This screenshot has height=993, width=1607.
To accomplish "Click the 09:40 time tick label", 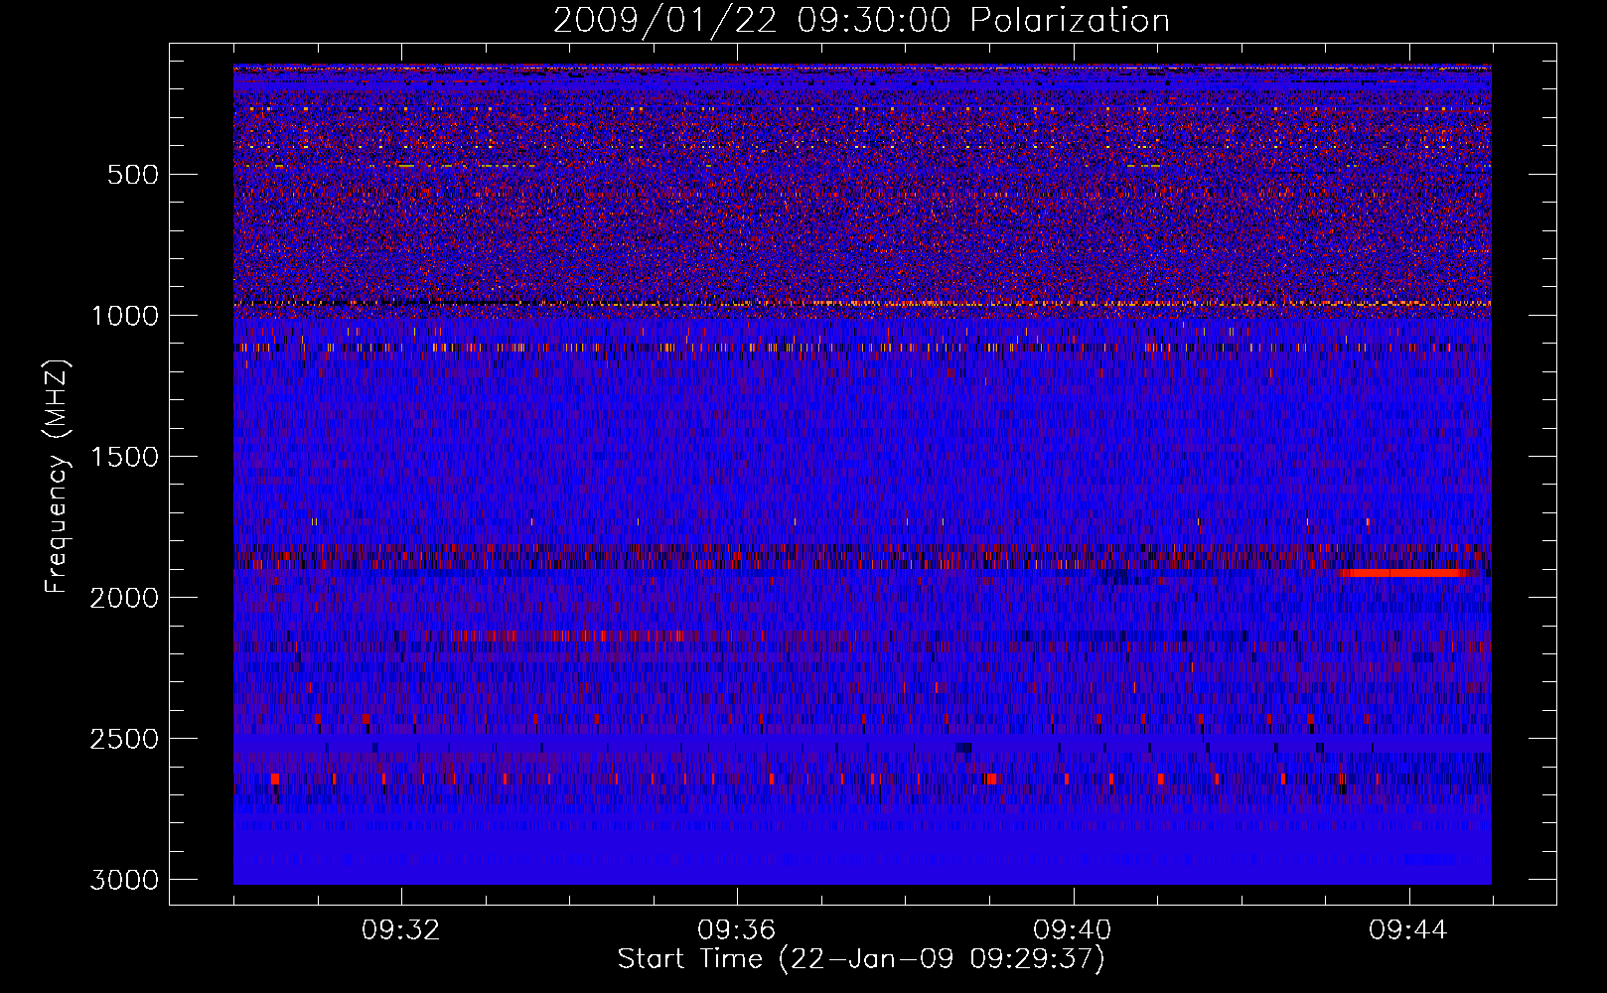I will pos(1073,930).
